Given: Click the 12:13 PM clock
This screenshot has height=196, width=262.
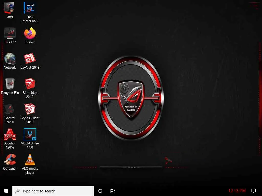Looking at the screenshot, I should coord(237,191).
